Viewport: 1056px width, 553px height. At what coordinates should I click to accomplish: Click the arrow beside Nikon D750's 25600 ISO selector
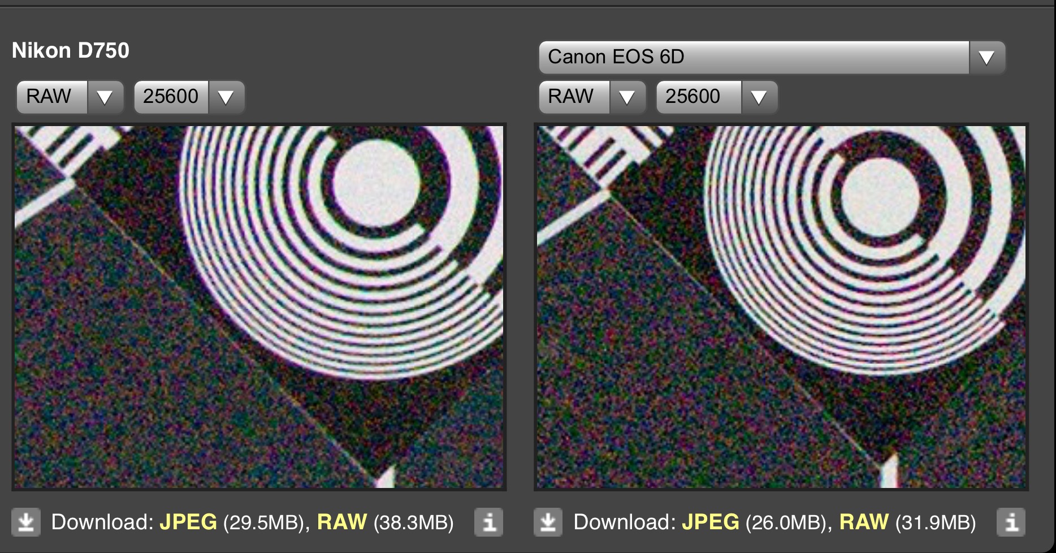click(226, 97)
